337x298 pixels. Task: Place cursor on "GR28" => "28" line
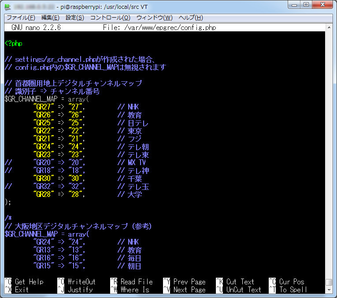pyautogui.click(x=59, y=194)
